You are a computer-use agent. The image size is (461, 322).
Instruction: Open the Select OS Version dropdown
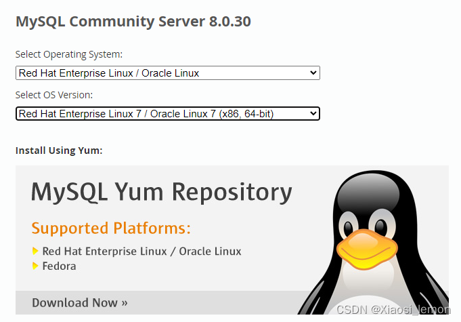click(x=168, y=114)
